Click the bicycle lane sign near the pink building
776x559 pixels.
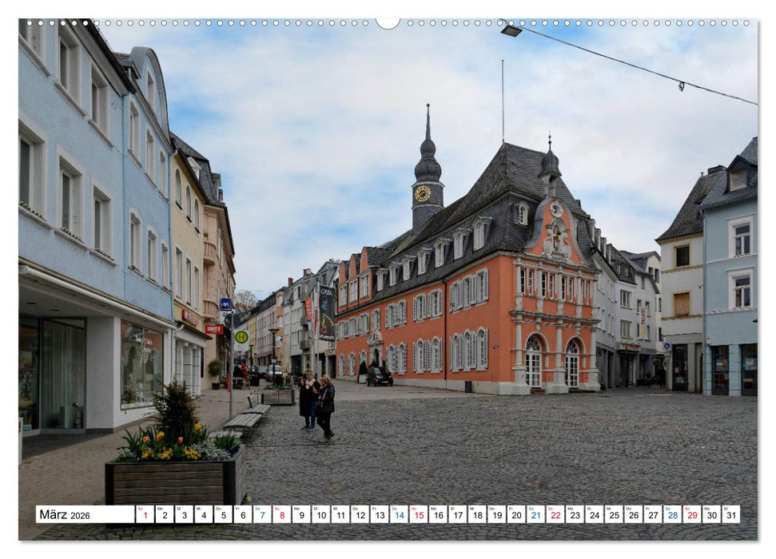[667, 346]
